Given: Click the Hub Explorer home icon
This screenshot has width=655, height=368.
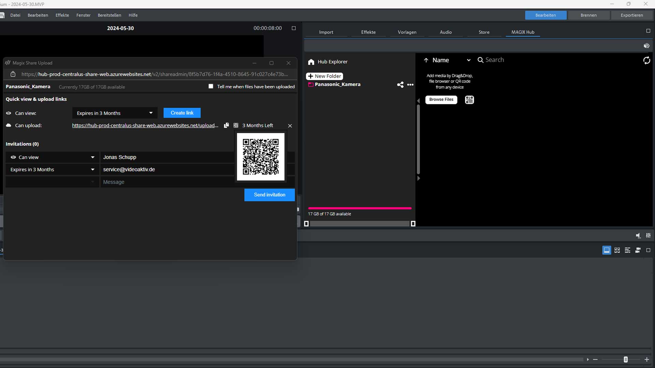Looking at the screenshot, I should (x=311, y=62).
